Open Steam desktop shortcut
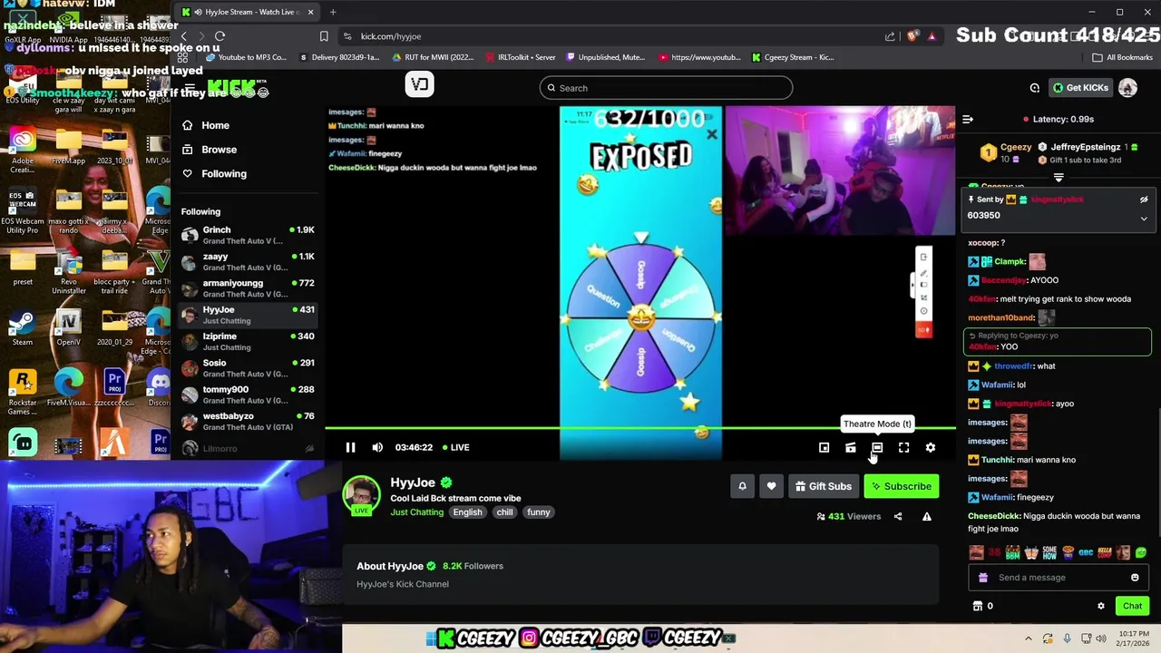Screen dimensions: 1161x653 click(23, 326)
